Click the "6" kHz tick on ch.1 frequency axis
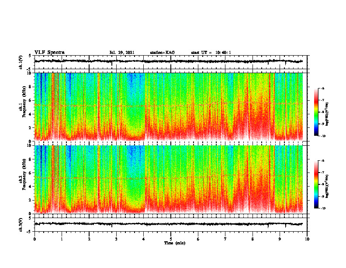 [x=30, y=101]
